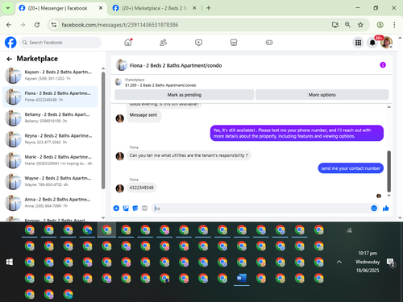Click the address bar URL
Screen dimensions: 403x302
120,25
